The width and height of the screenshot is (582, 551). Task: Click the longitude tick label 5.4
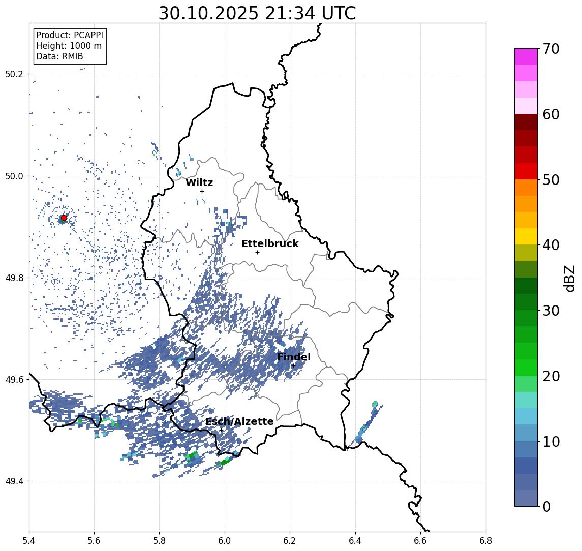29,541
